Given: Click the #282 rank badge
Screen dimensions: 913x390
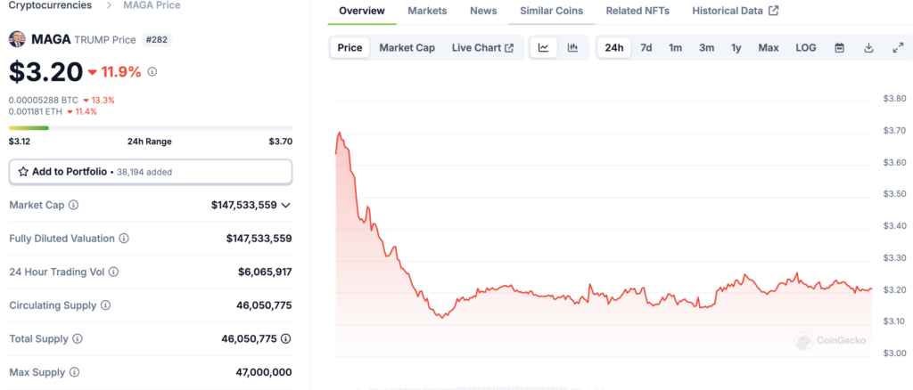Looking at the screenshot, I should tap(156, 39).
